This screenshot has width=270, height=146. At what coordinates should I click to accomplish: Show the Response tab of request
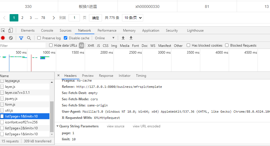106,76
